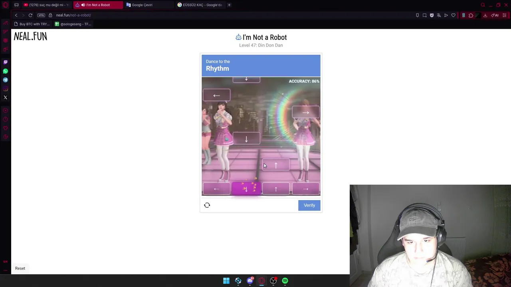Click the Reset button

(20, 268)
